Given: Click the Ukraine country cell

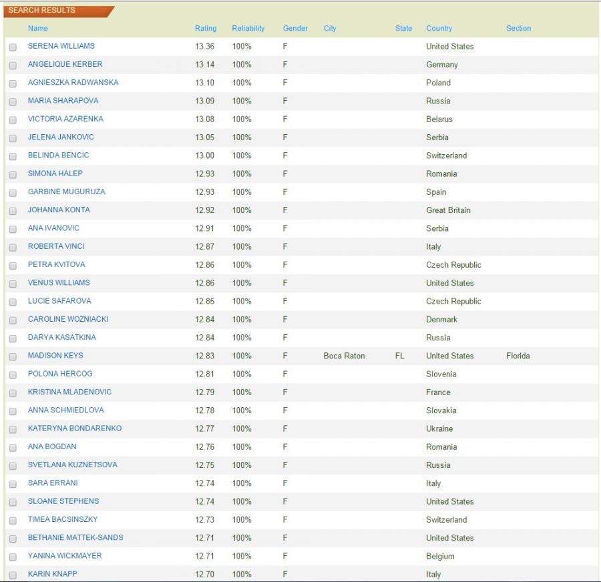Looking at the screenshot, I should [x=439, y=428].
